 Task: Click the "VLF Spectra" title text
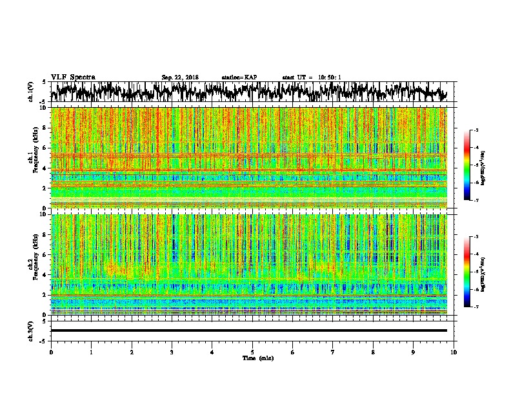click(74, 77)
